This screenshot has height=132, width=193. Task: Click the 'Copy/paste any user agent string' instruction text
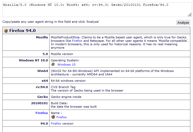tap(51, 22)
